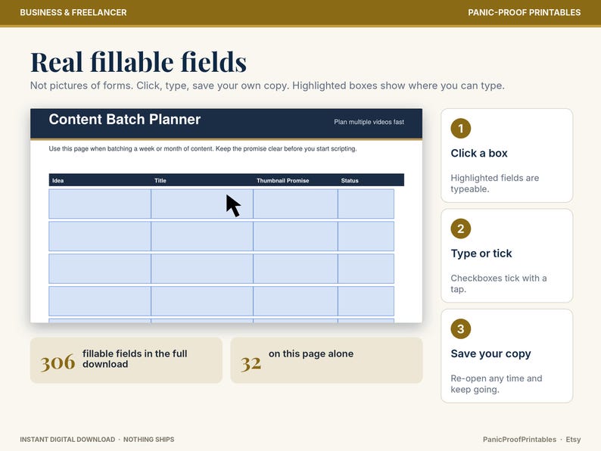The image size is (601, 451).
Task: Click 'PANIC-PROOF PRINTABLES' in the top banner
Action: coord(524,12)
